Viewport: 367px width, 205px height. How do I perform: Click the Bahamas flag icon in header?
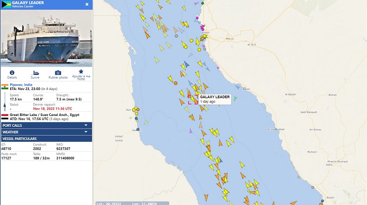[x=6, y=4]
